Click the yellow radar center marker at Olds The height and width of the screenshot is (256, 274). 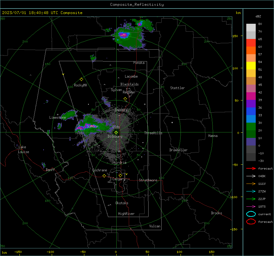116,133
